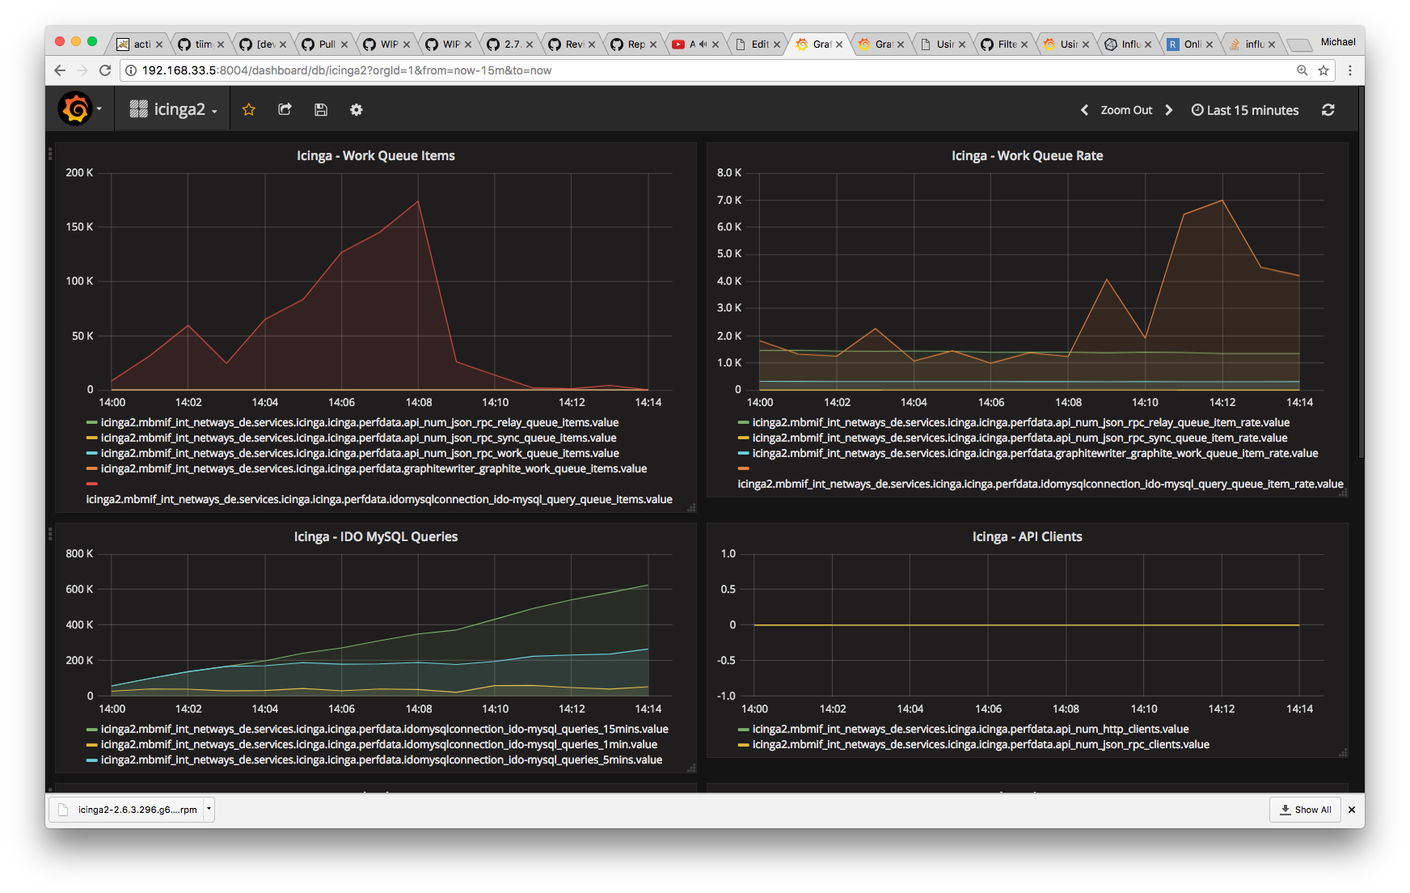Toggle ido-mysql_queries_15mins series visibility
1410x893 pixels.
tap(385, 729)
